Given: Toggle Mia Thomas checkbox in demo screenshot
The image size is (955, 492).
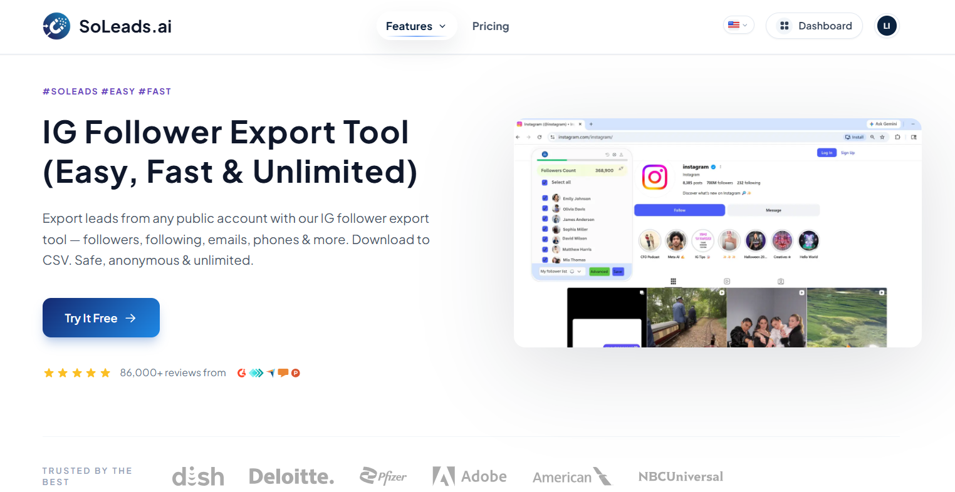Looking at the screenshot, I should click(x=545, y=259).
